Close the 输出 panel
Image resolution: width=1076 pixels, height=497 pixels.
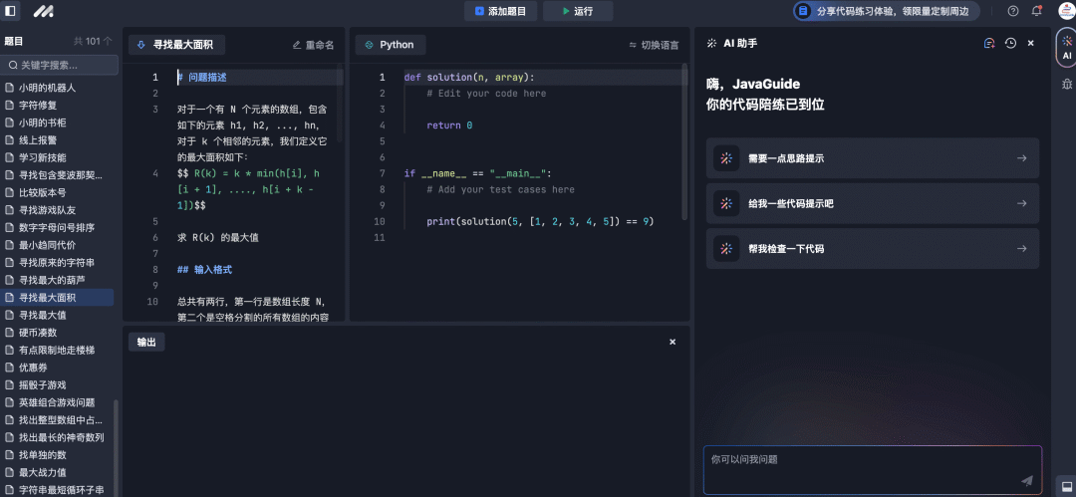tap(672, 342)
